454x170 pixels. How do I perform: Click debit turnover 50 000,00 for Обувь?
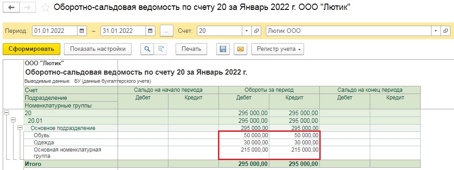pyautogui.click(x=244, y=135)
